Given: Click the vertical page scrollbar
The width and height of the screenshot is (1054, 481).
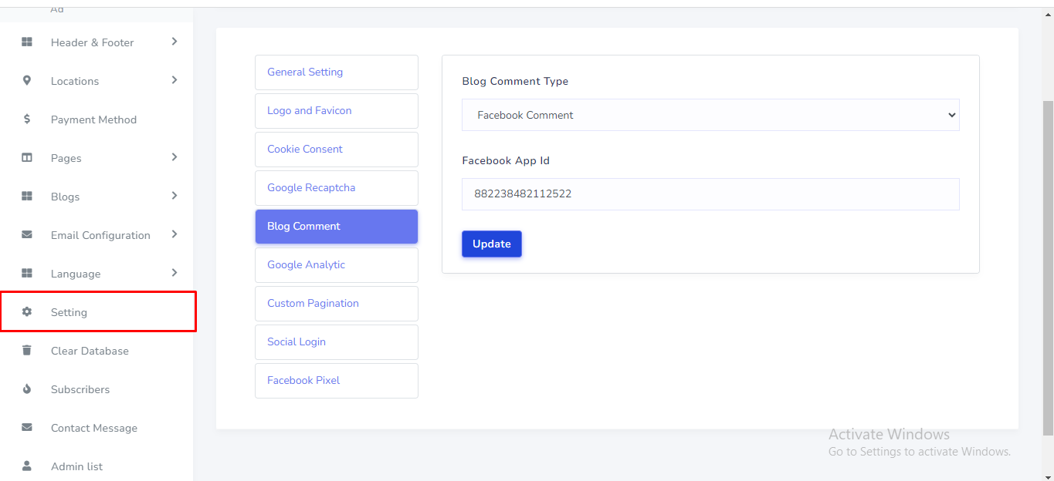Looking at the screenshot, I should [x=1048, y=262].
